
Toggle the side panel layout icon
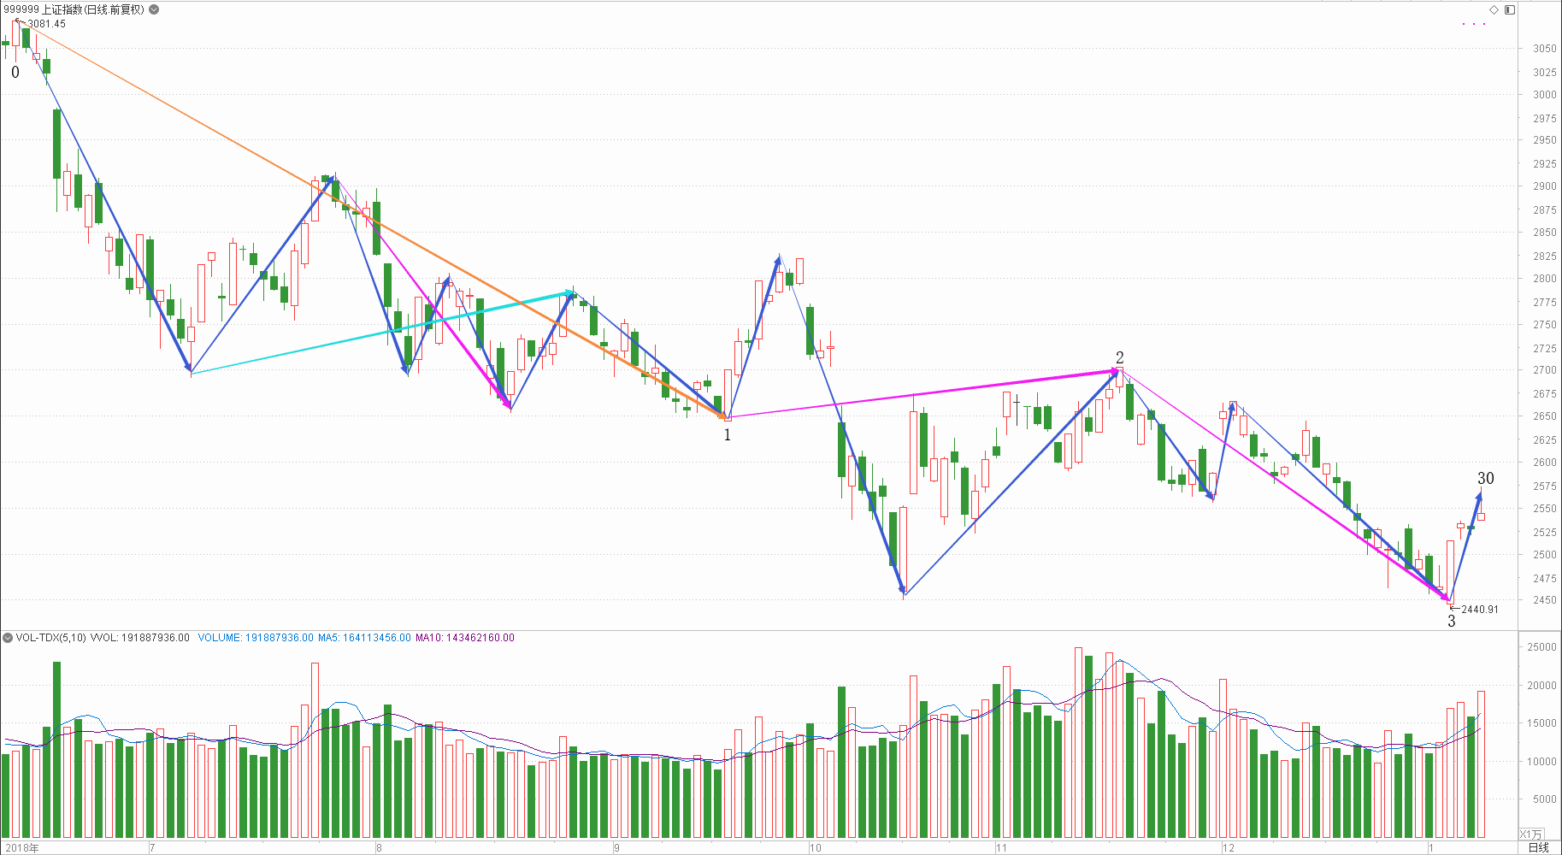click(1510, 9)
